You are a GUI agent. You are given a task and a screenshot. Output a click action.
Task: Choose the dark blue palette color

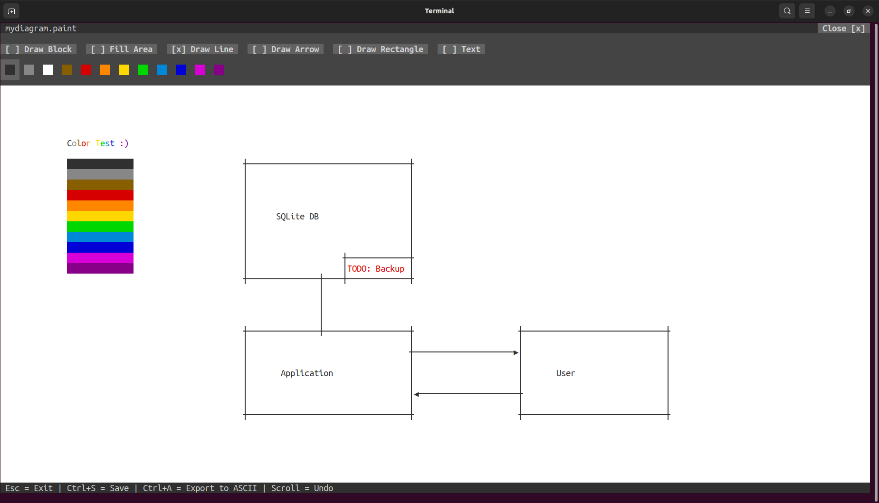click(181, 70)
